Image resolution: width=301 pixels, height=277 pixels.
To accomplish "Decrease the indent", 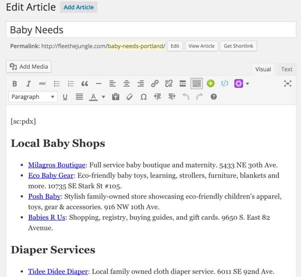I will (x=158, y=97).
